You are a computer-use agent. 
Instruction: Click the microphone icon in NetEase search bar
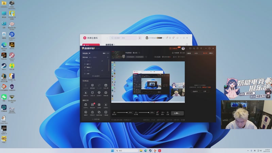point(140,38)
